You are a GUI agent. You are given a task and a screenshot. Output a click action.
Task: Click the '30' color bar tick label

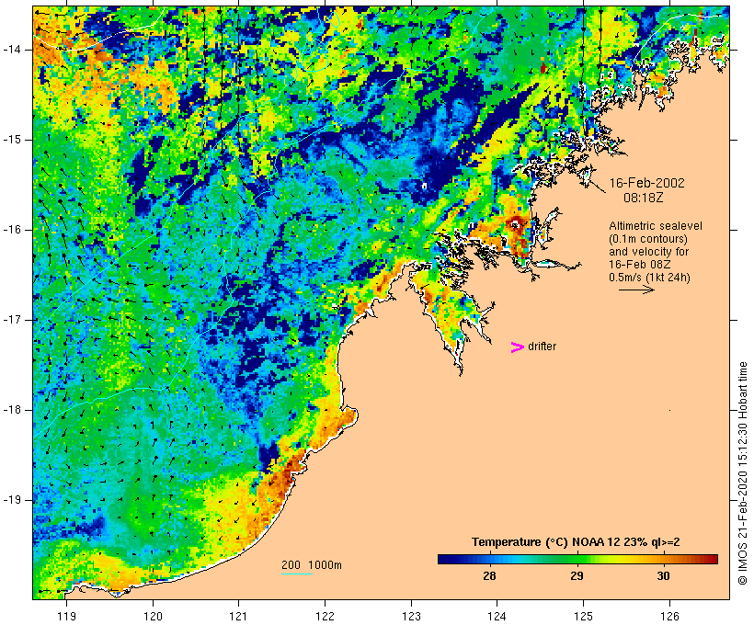tap(663, 576)
